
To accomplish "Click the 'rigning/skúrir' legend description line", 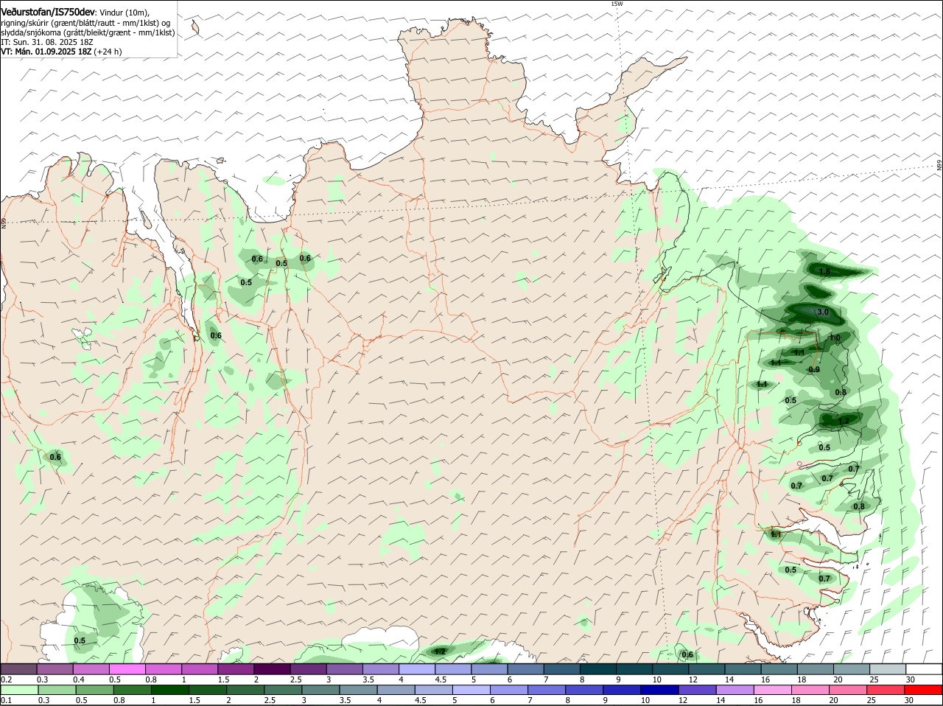I will (x=85, y=23).
